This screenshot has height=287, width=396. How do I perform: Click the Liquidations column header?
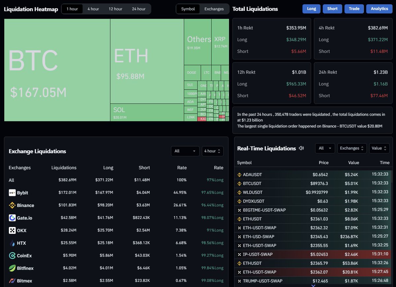click(x=64, y=168)
